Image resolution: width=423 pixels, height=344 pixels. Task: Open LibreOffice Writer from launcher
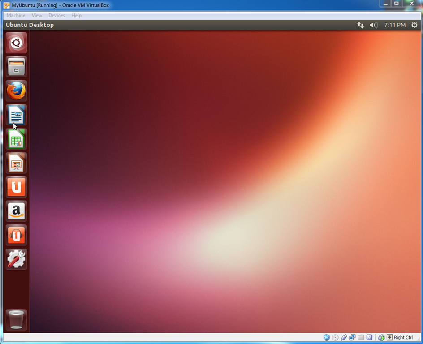point(16,115)
